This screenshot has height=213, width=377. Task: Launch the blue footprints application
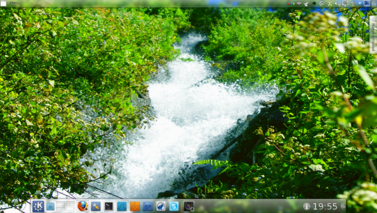point(148,206)
